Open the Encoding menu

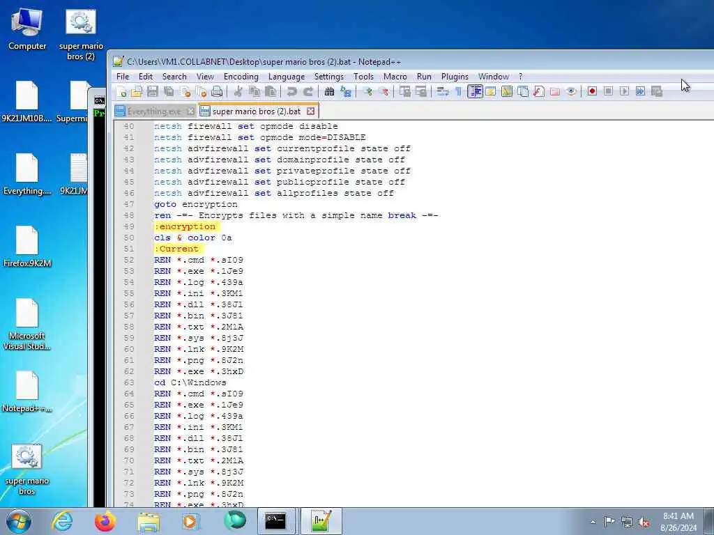241,77
